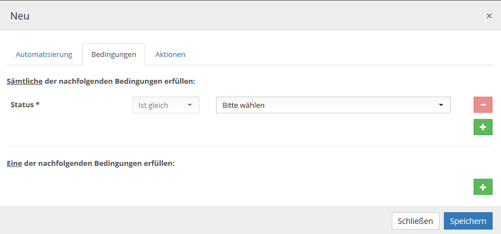Click the caret on 'Bitte wählen' dropdown
501x234 pixels.
pos(441,105)
